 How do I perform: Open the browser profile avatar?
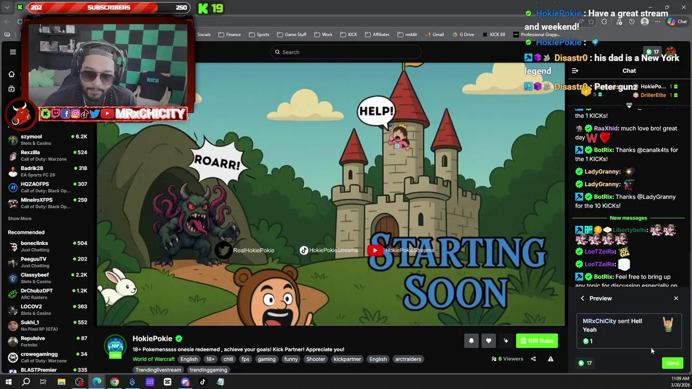pyautogui.click(x=644, y=22)
